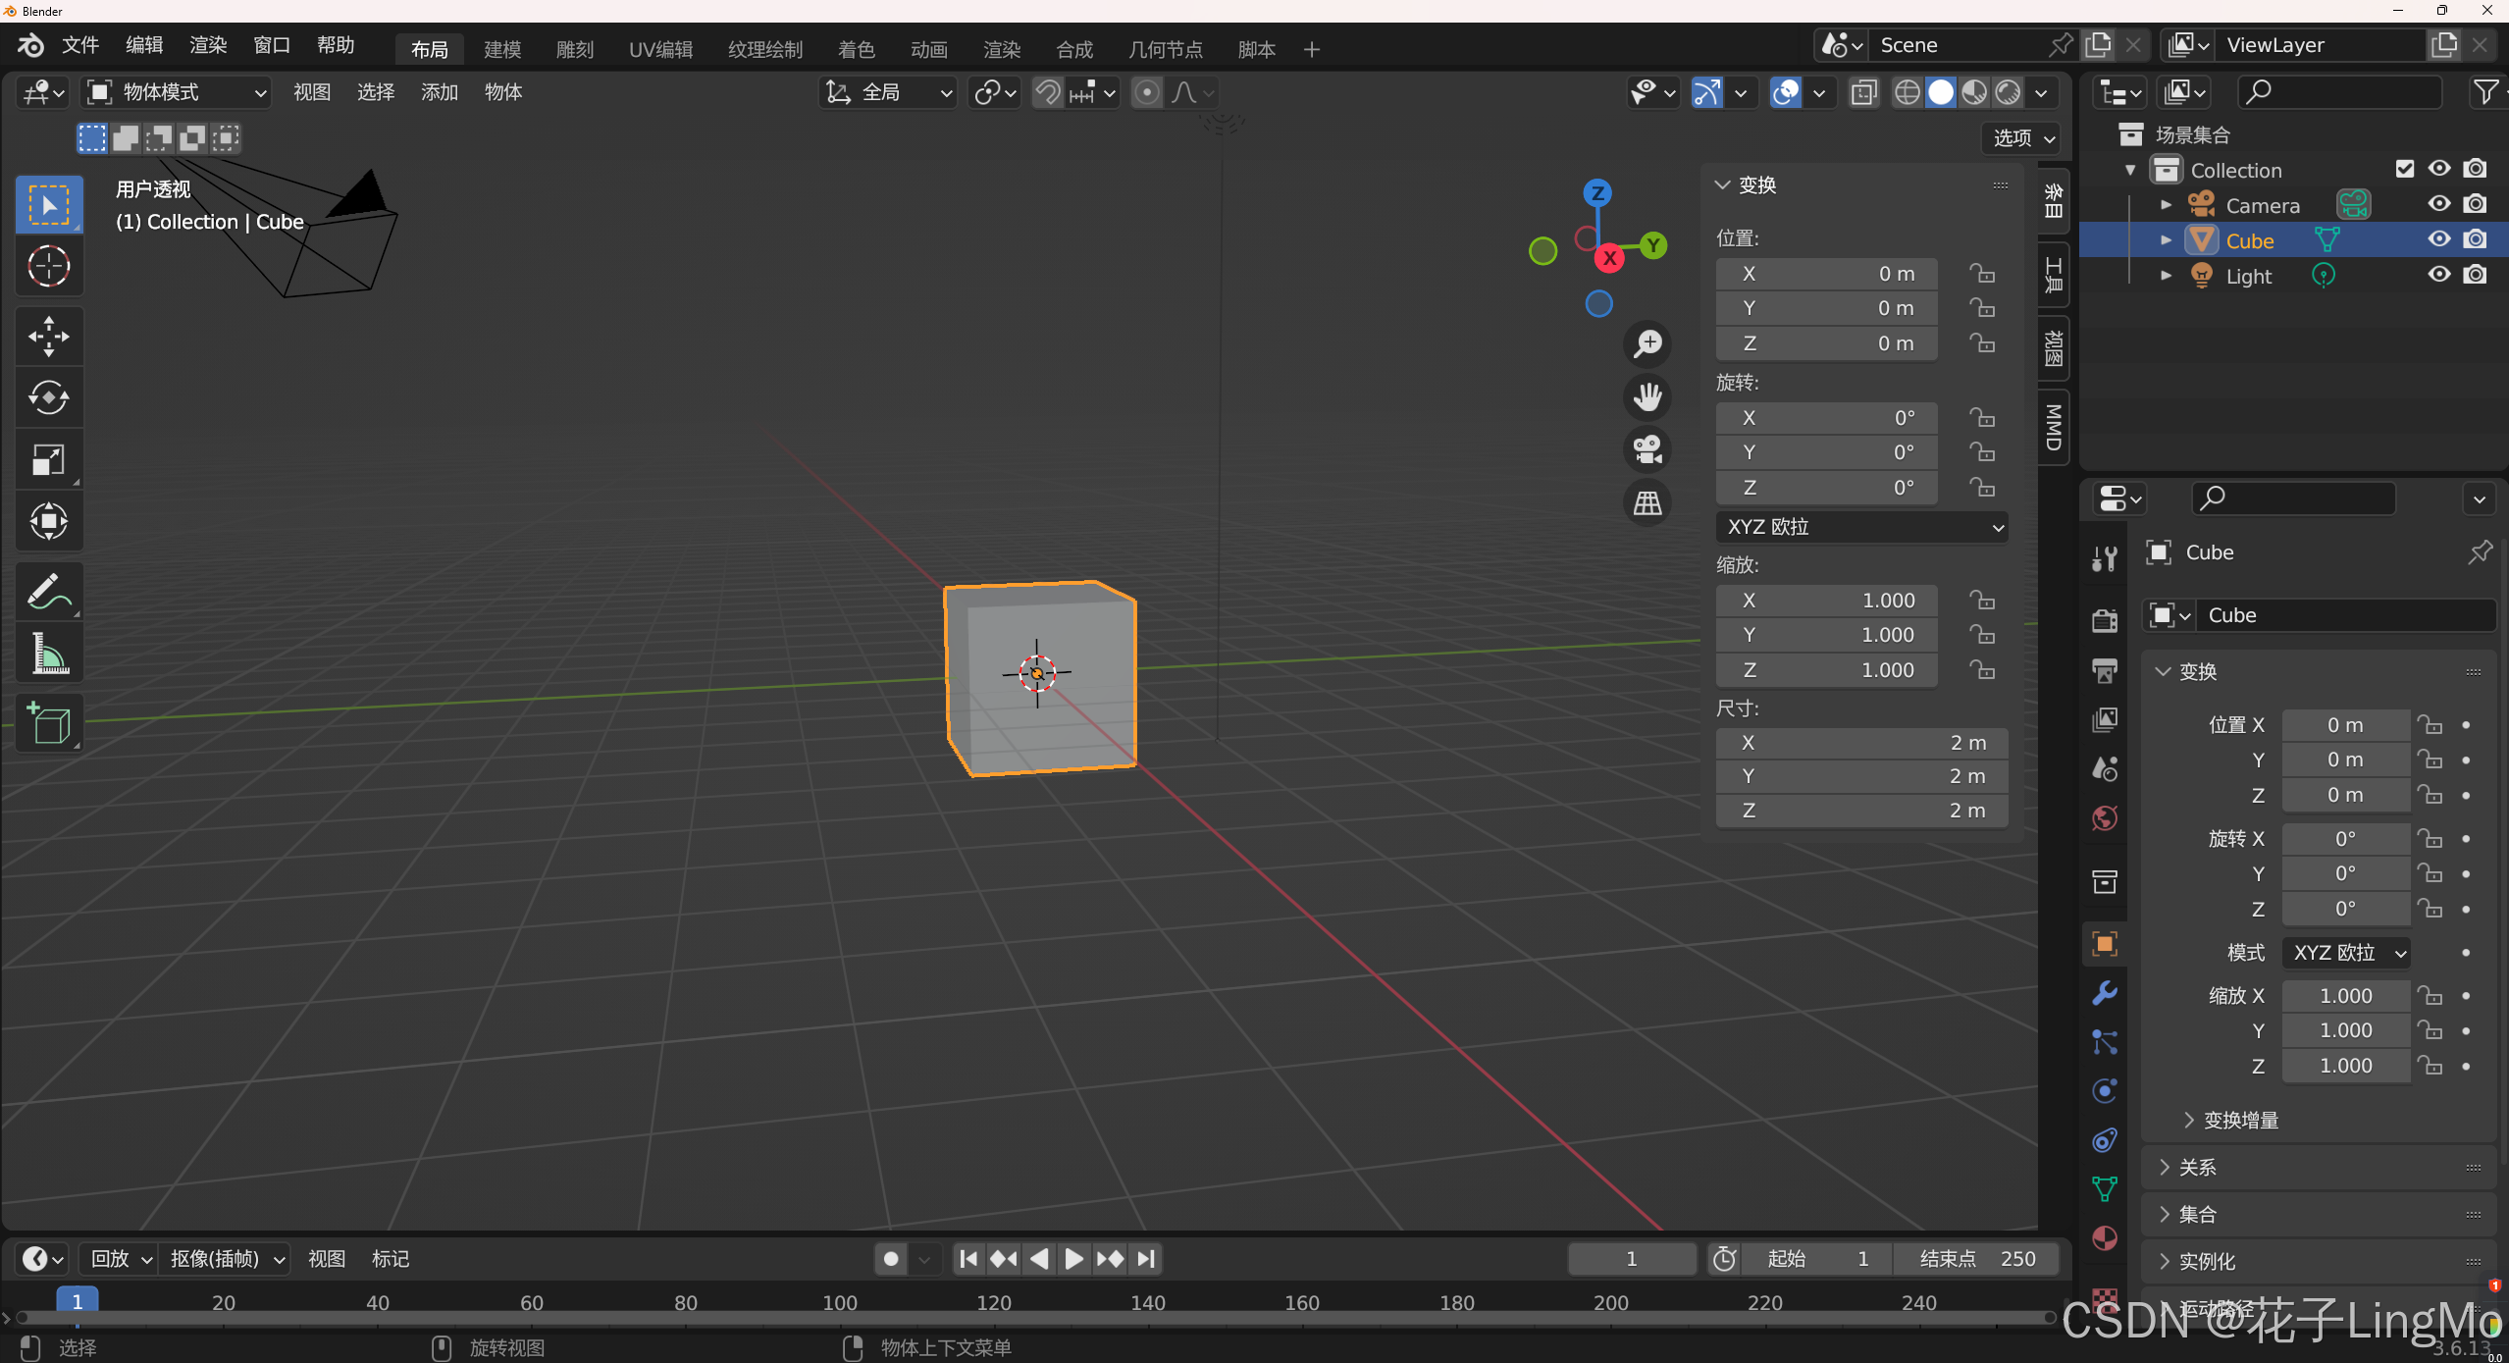Toggle snapping magnet in header

(1048, 92)
